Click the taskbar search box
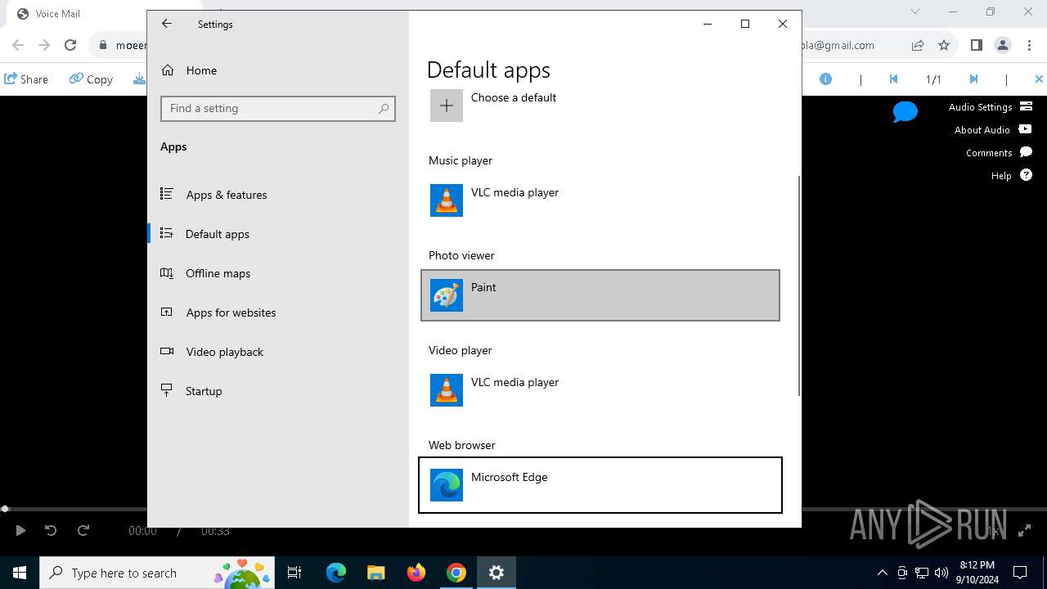 point(158,573)
